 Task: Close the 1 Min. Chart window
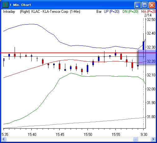click(x=152, y=5)
